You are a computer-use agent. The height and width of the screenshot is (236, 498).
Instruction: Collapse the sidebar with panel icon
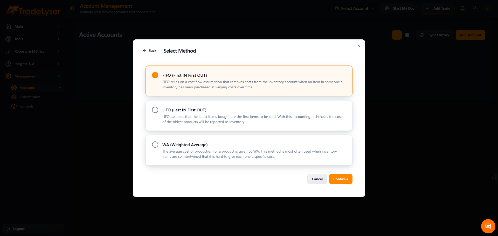(72, 8)
